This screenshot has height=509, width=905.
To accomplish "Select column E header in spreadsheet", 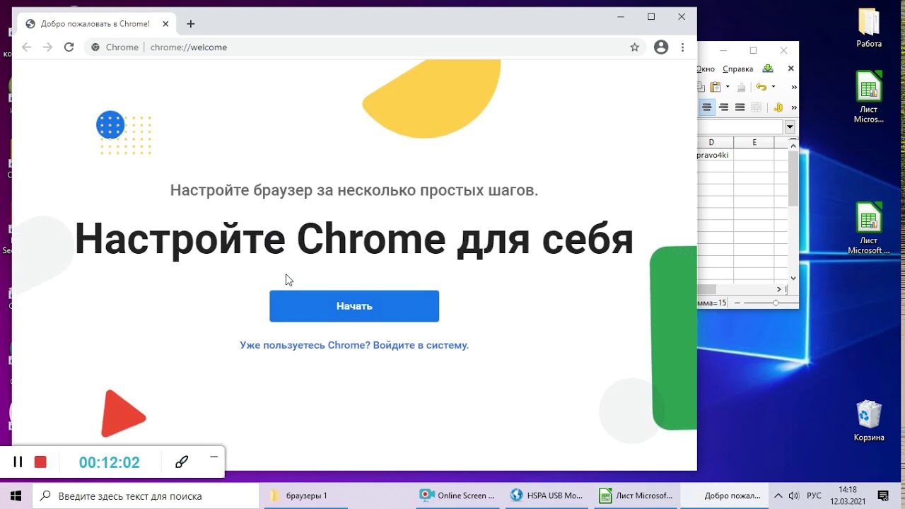I will [x=754, y=143].
